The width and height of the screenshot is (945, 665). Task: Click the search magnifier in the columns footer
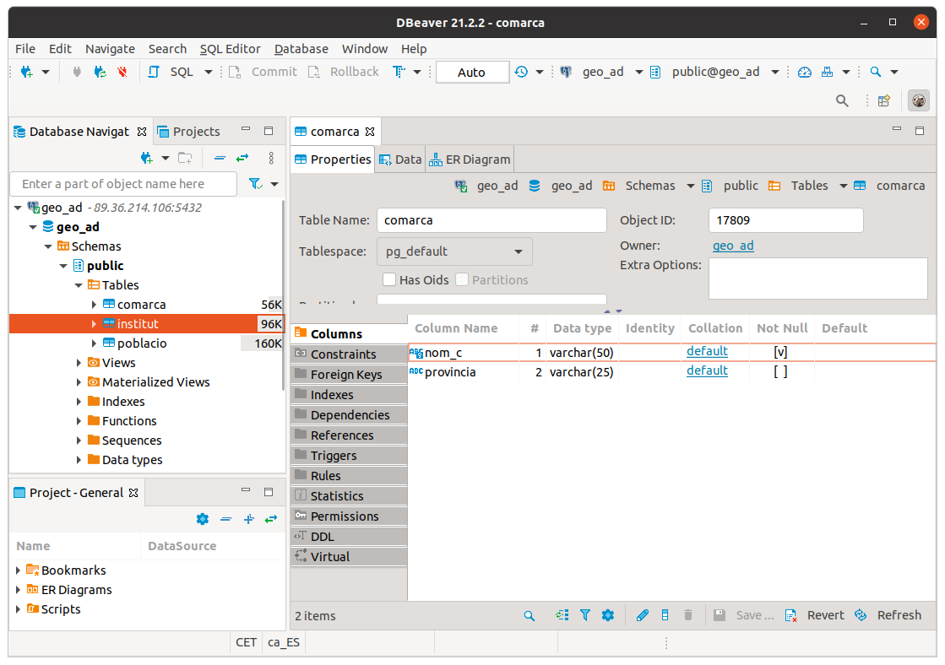[530, 615]
